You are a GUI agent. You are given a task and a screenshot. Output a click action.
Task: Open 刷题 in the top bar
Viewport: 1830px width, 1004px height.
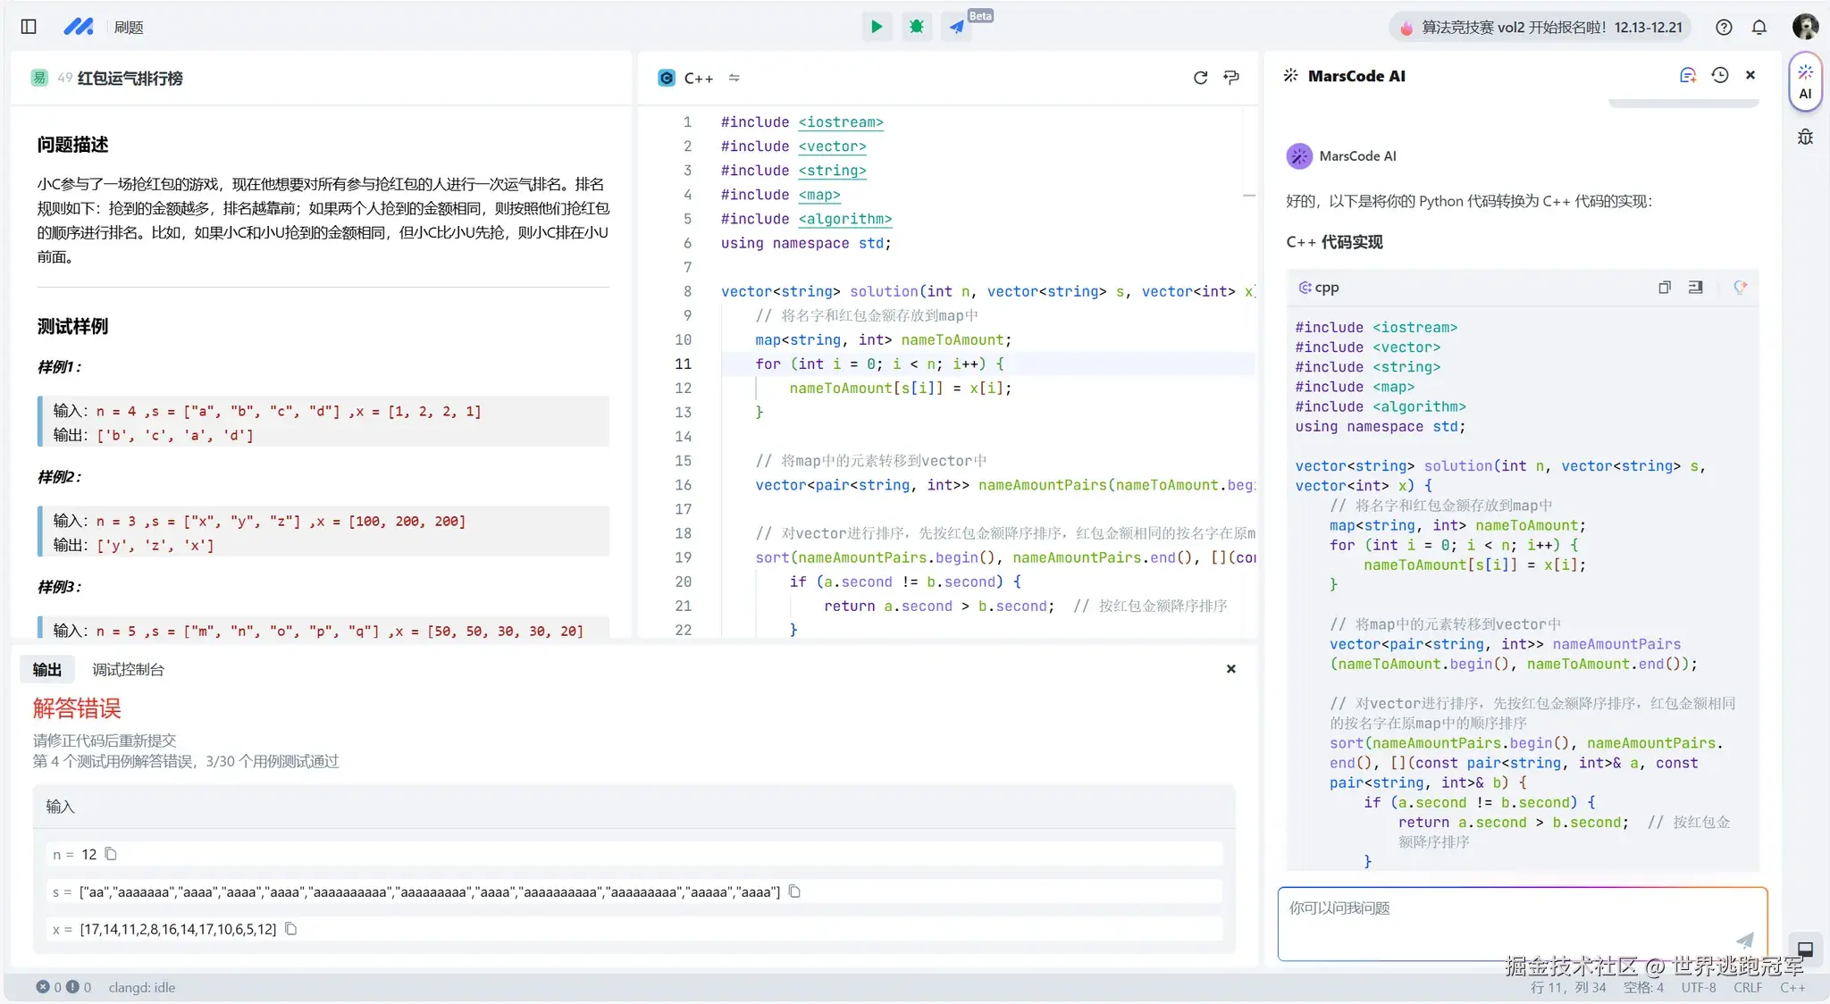129,27
